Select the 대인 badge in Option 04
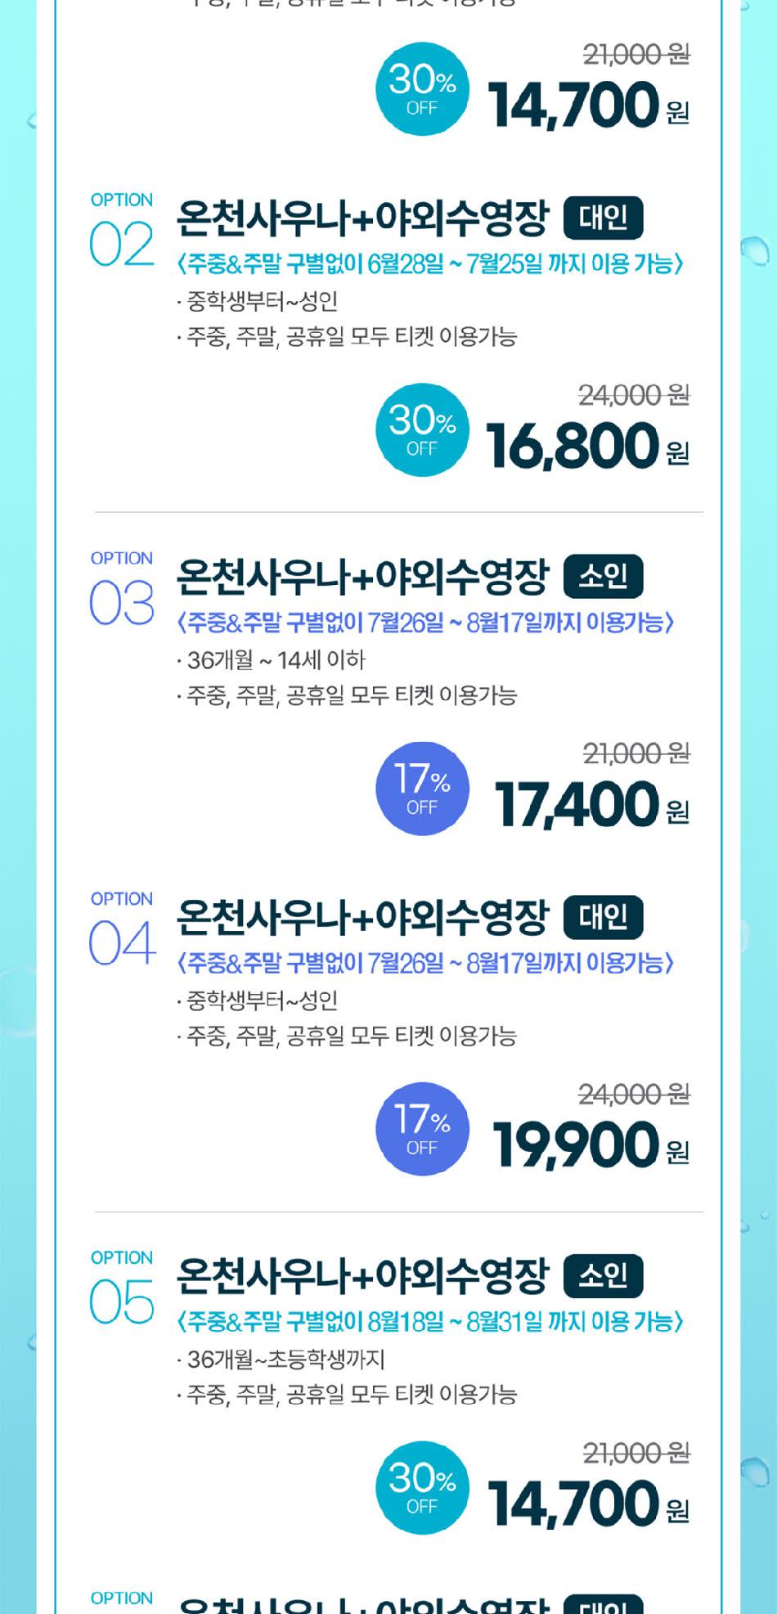 pyautogui.click(x=604, y=917)
